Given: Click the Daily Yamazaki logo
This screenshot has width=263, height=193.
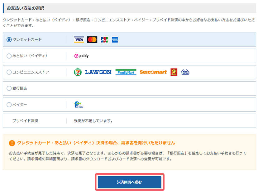Looking at the screenshot, I should (174, 72).
